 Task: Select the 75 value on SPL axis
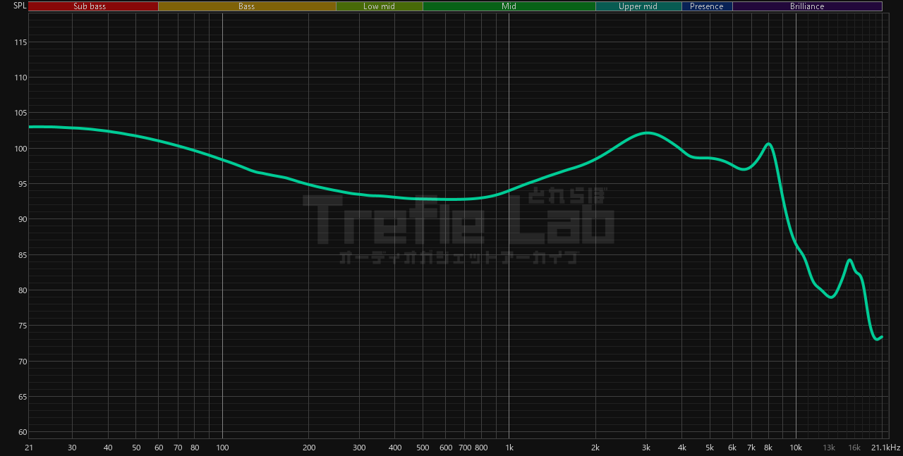tap(23, 326)
